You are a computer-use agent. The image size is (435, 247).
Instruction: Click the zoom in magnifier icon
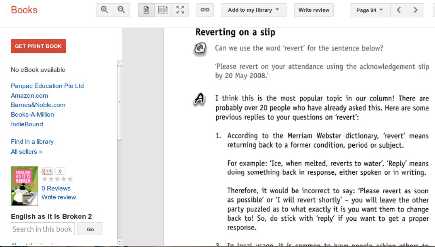point(105,10)
